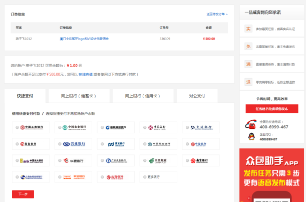306x202 pixels.
Task: Click the red telephone hotline icon
Action: pyautogui.click(x=249, y=124)
